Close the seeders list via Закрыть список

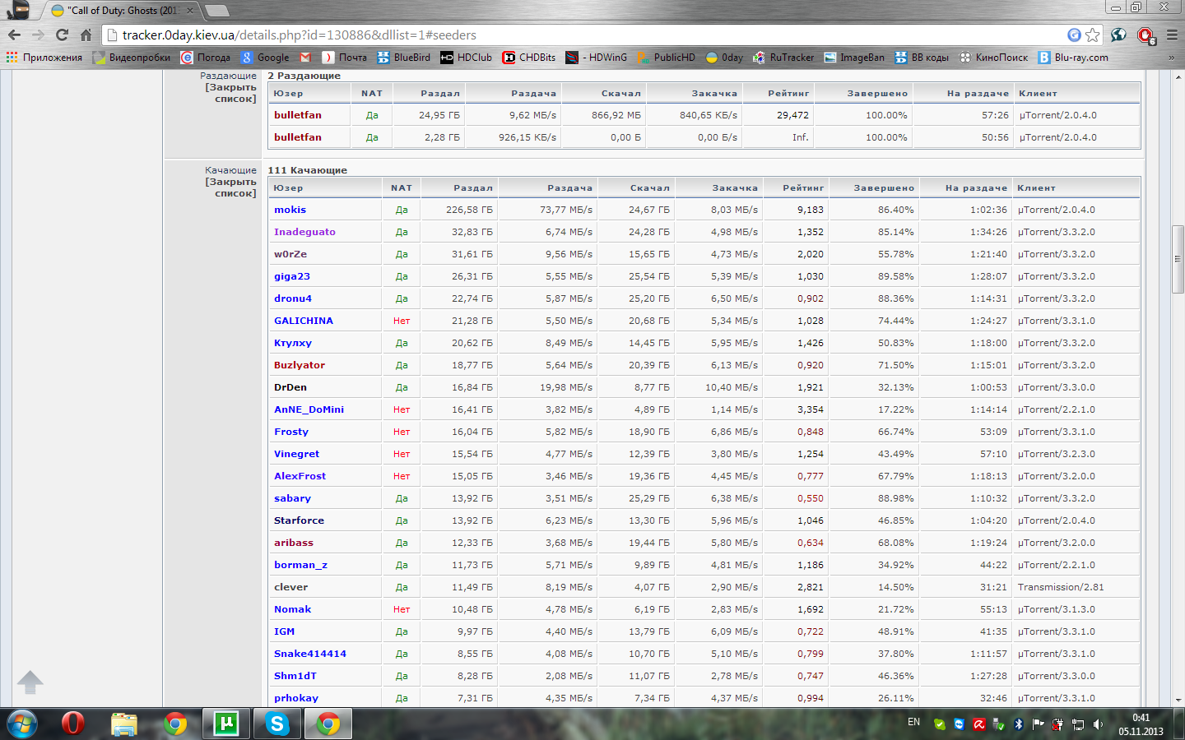click(230, 93)
